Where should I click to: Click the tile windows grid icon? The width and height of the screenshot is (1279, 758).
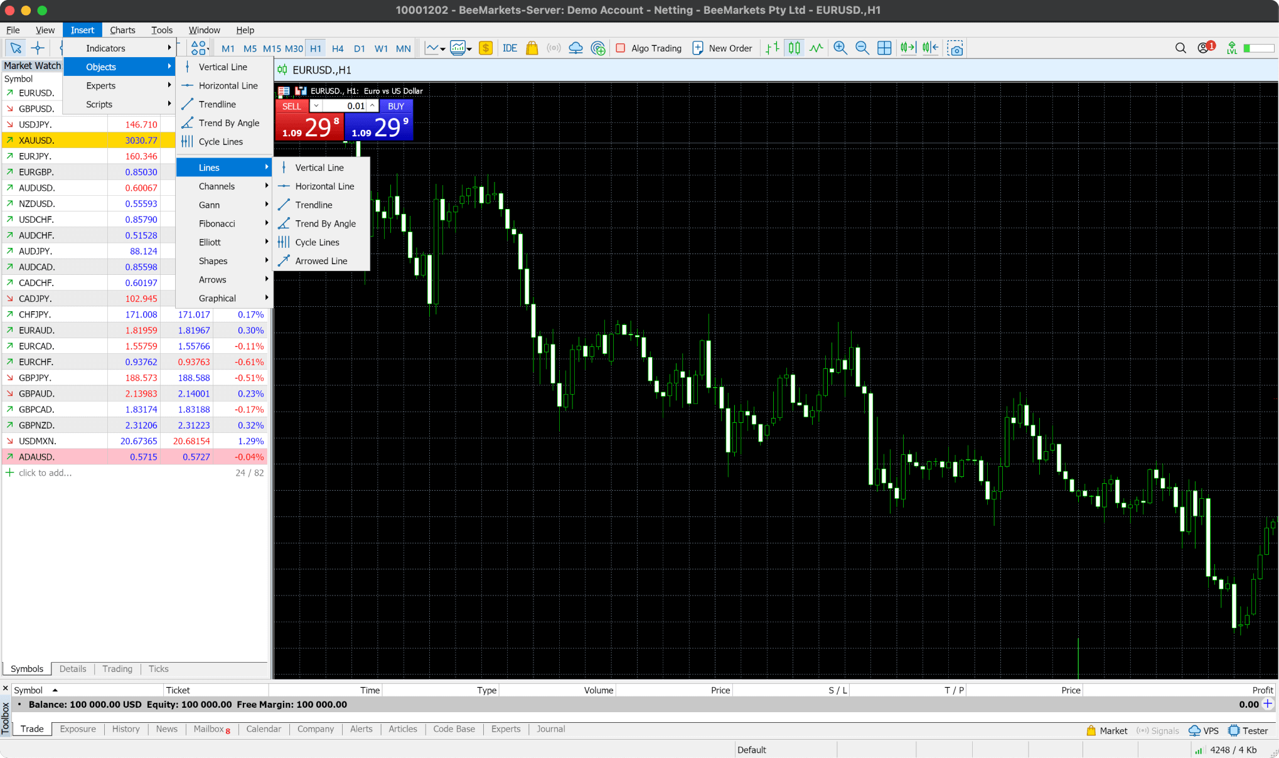tap(884, 48)
